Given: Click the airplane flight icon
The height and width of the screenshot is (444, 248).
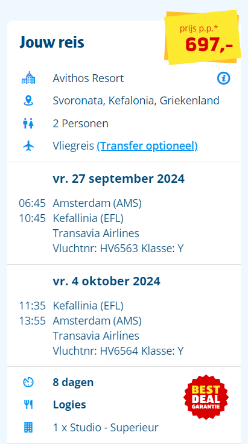Looking at the screenshot, I should pos(28,146).
